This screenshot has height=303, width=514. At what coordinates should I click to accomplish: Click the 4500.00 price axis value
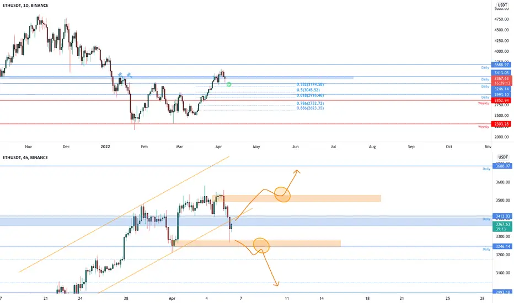[x=501, y=30]
